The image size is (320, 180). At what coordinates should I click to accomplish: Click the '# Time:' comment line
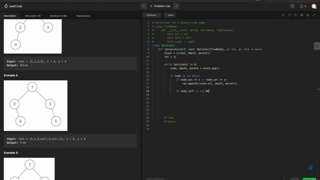pyautogui.click(x=169, y=118)
